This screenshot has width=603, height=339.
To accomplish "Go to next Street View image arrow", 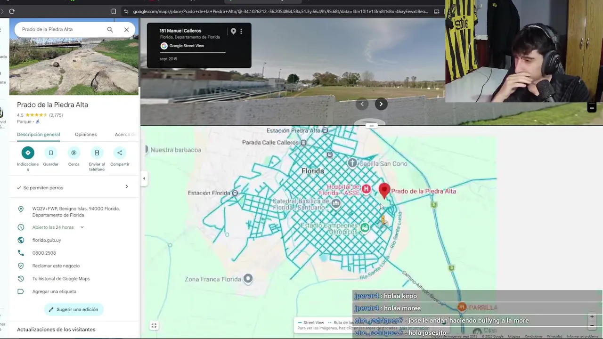I will point(381,104).
